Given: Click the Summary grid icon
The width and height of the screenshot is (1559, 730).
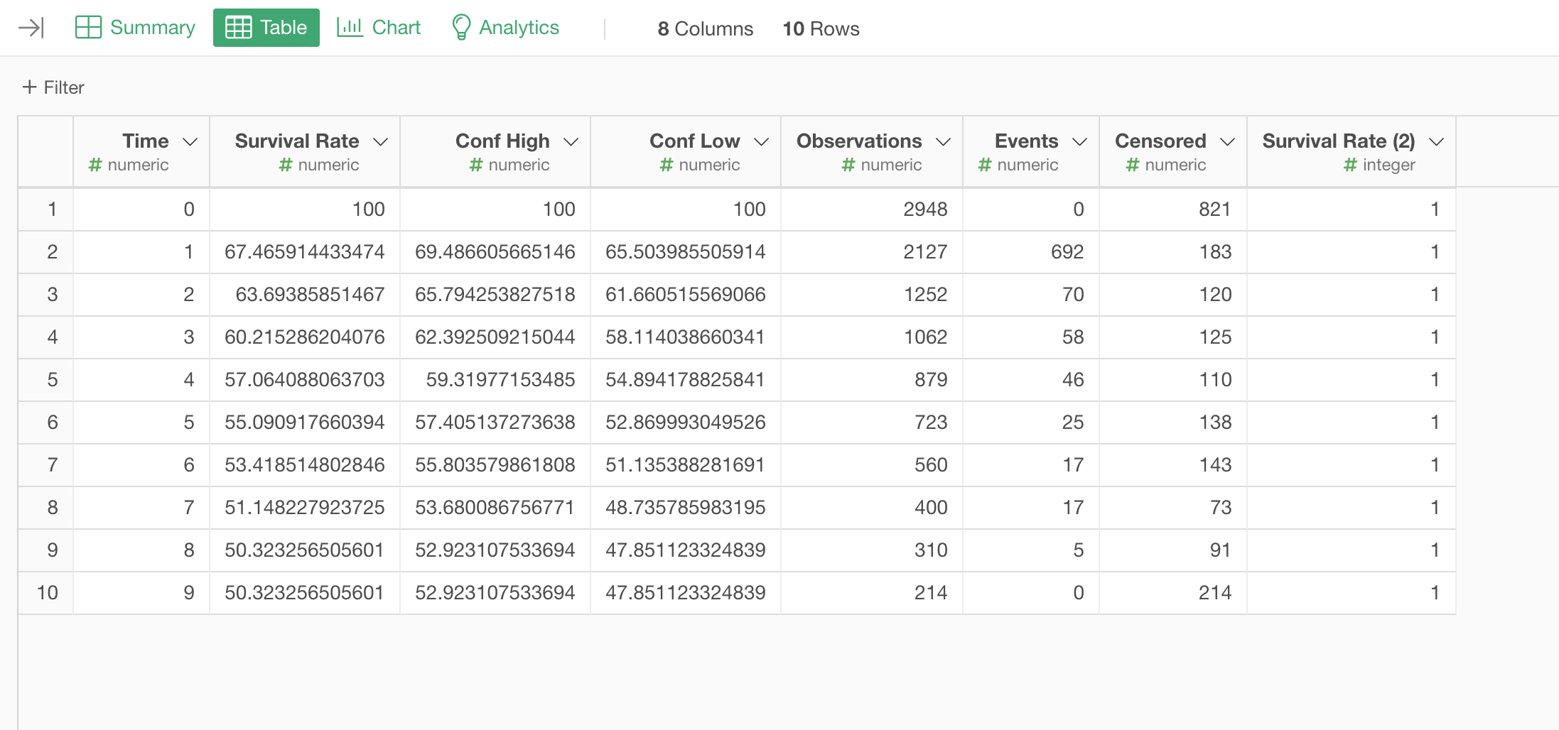Looking at the screenshot, I should [88, 28].
